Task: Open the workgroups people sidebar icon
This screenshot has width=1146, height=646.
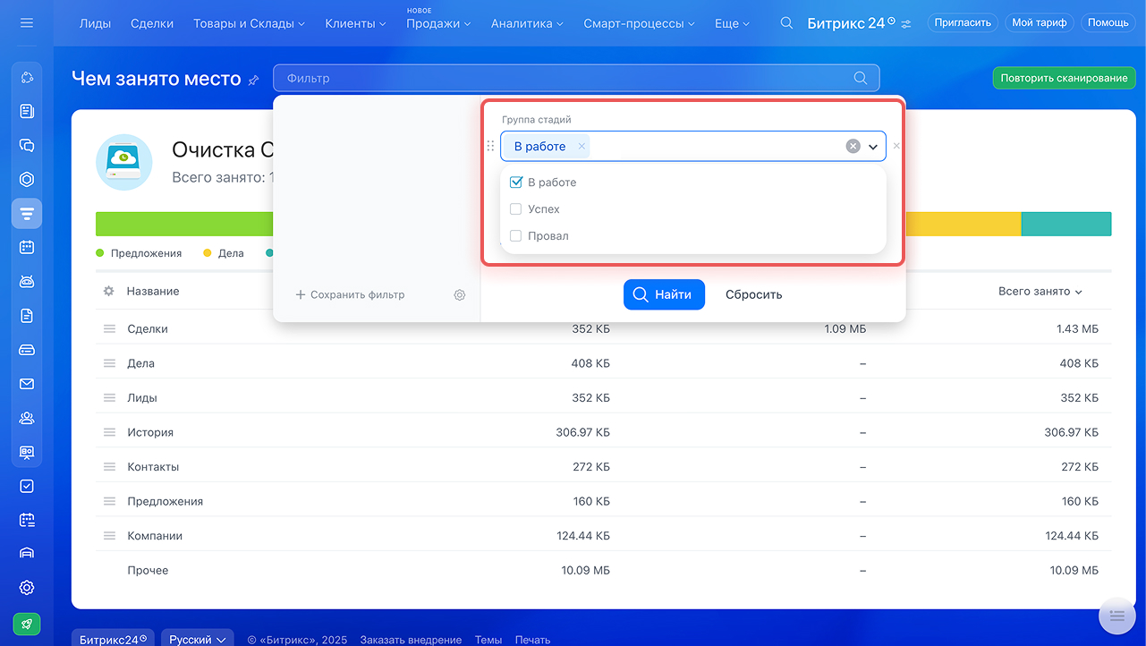Action: point(27,418)
